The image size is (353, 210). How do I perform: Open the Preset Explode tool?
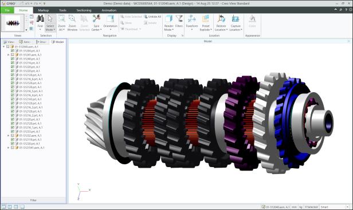tap(206, 23)
